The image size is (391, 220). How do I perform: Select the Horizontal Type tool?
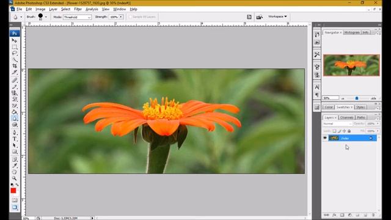point(15,139)
